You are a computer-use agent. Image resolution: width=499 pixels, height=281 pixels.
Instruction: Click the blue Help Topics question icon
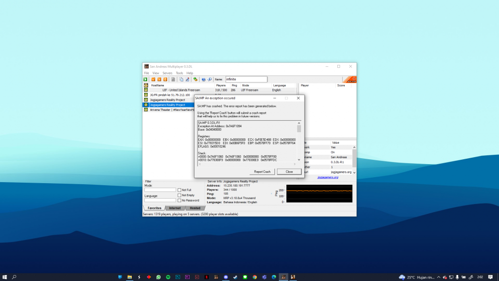[204, 79]
